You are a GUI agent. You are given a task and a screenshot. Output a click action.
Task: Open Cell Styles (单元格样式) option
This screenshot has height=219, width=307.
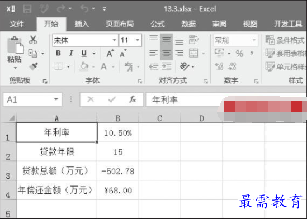click(286, 66)
